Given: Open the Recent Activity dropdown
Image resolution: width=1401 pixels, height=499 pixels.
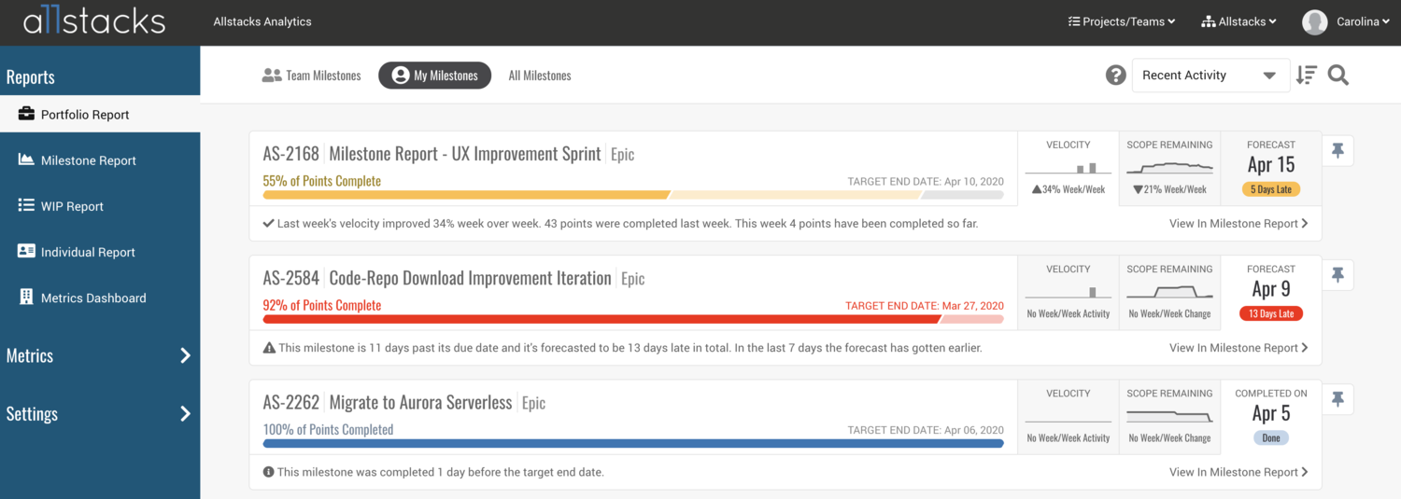Looking at the screenshot, I should pyautogui.click(x=1210, y=76).
